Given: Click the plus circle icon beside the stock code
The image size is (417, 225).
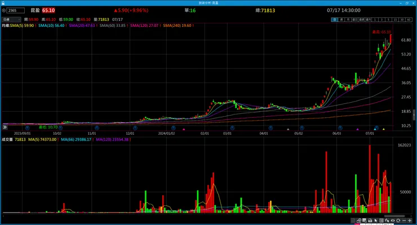Looking at the screenshot, I should pos(3,10).
